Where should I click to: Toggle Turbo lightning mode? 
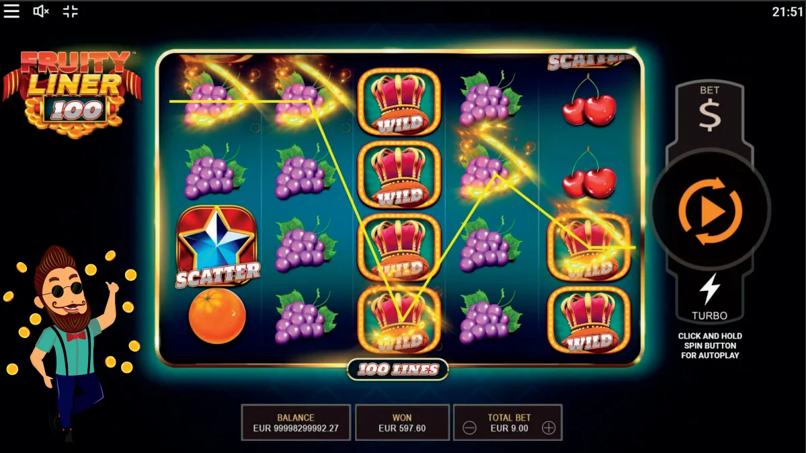click(x=709, y=296)
